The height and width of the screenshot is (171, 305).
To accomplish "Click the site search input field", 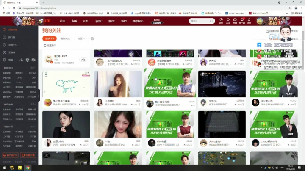I will pyautogui.click(x=200, y=21).
